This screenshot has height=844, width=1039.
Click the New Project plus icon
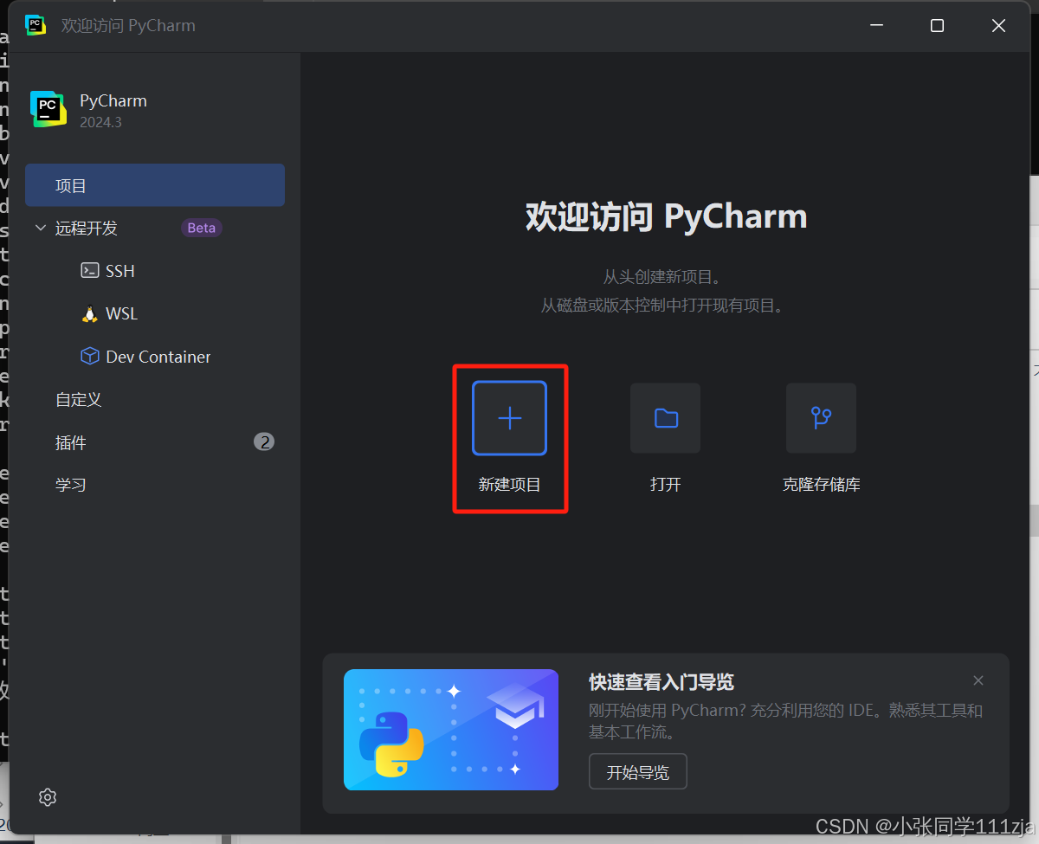coord(509,418)
